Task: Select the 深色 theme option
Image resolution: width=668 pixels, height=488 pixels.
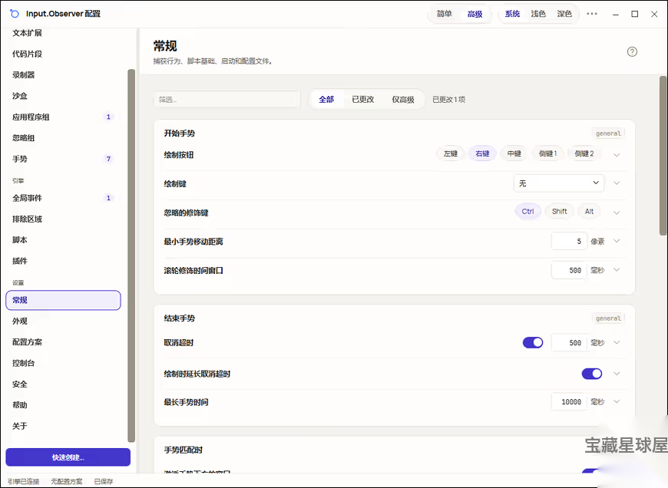Action: click(x=564, y=14)
